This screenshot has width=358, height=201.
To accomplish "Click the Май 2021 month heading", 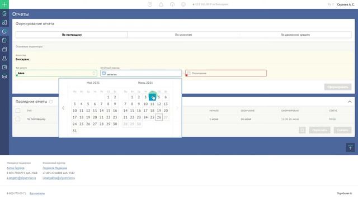I will 93,83.
